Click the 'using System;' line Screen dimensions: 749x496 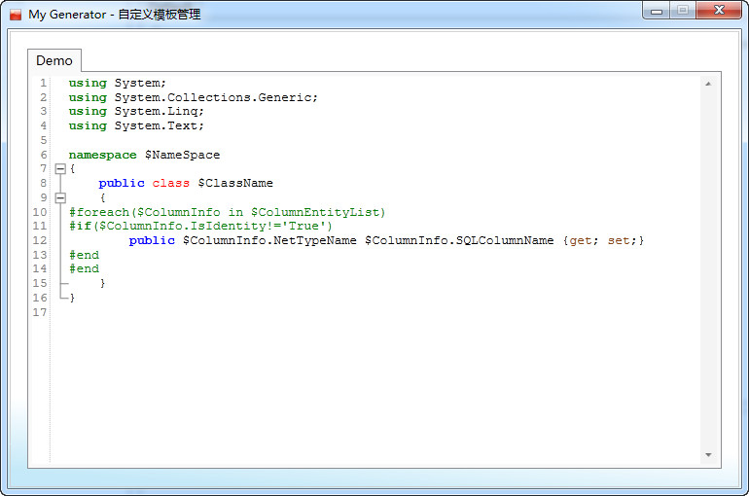coord(117,83)
